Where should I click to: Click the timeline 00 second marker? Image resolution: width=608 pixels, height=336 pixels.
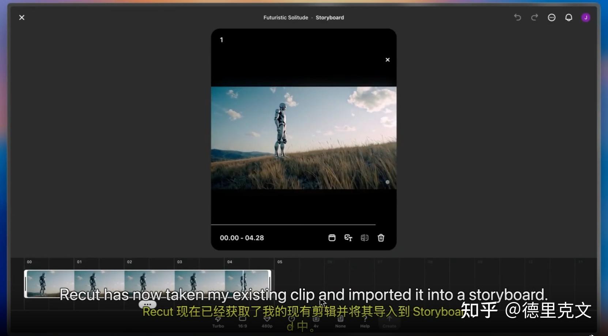point(29,262)
